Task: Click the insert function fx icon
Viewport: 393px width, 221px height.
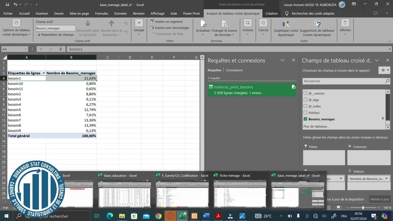Action: coord(61,49)
